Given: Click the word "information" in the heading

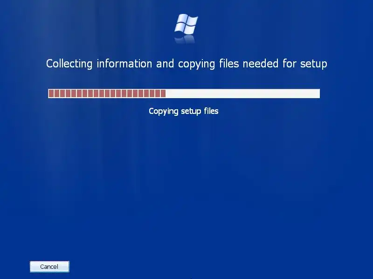Looking at the screenshot, I should pyautogui.click(x=124, y=64).
